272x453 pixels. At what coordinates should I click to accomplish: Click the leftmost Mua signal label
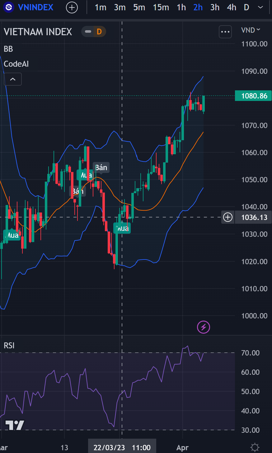coord(12,235)
